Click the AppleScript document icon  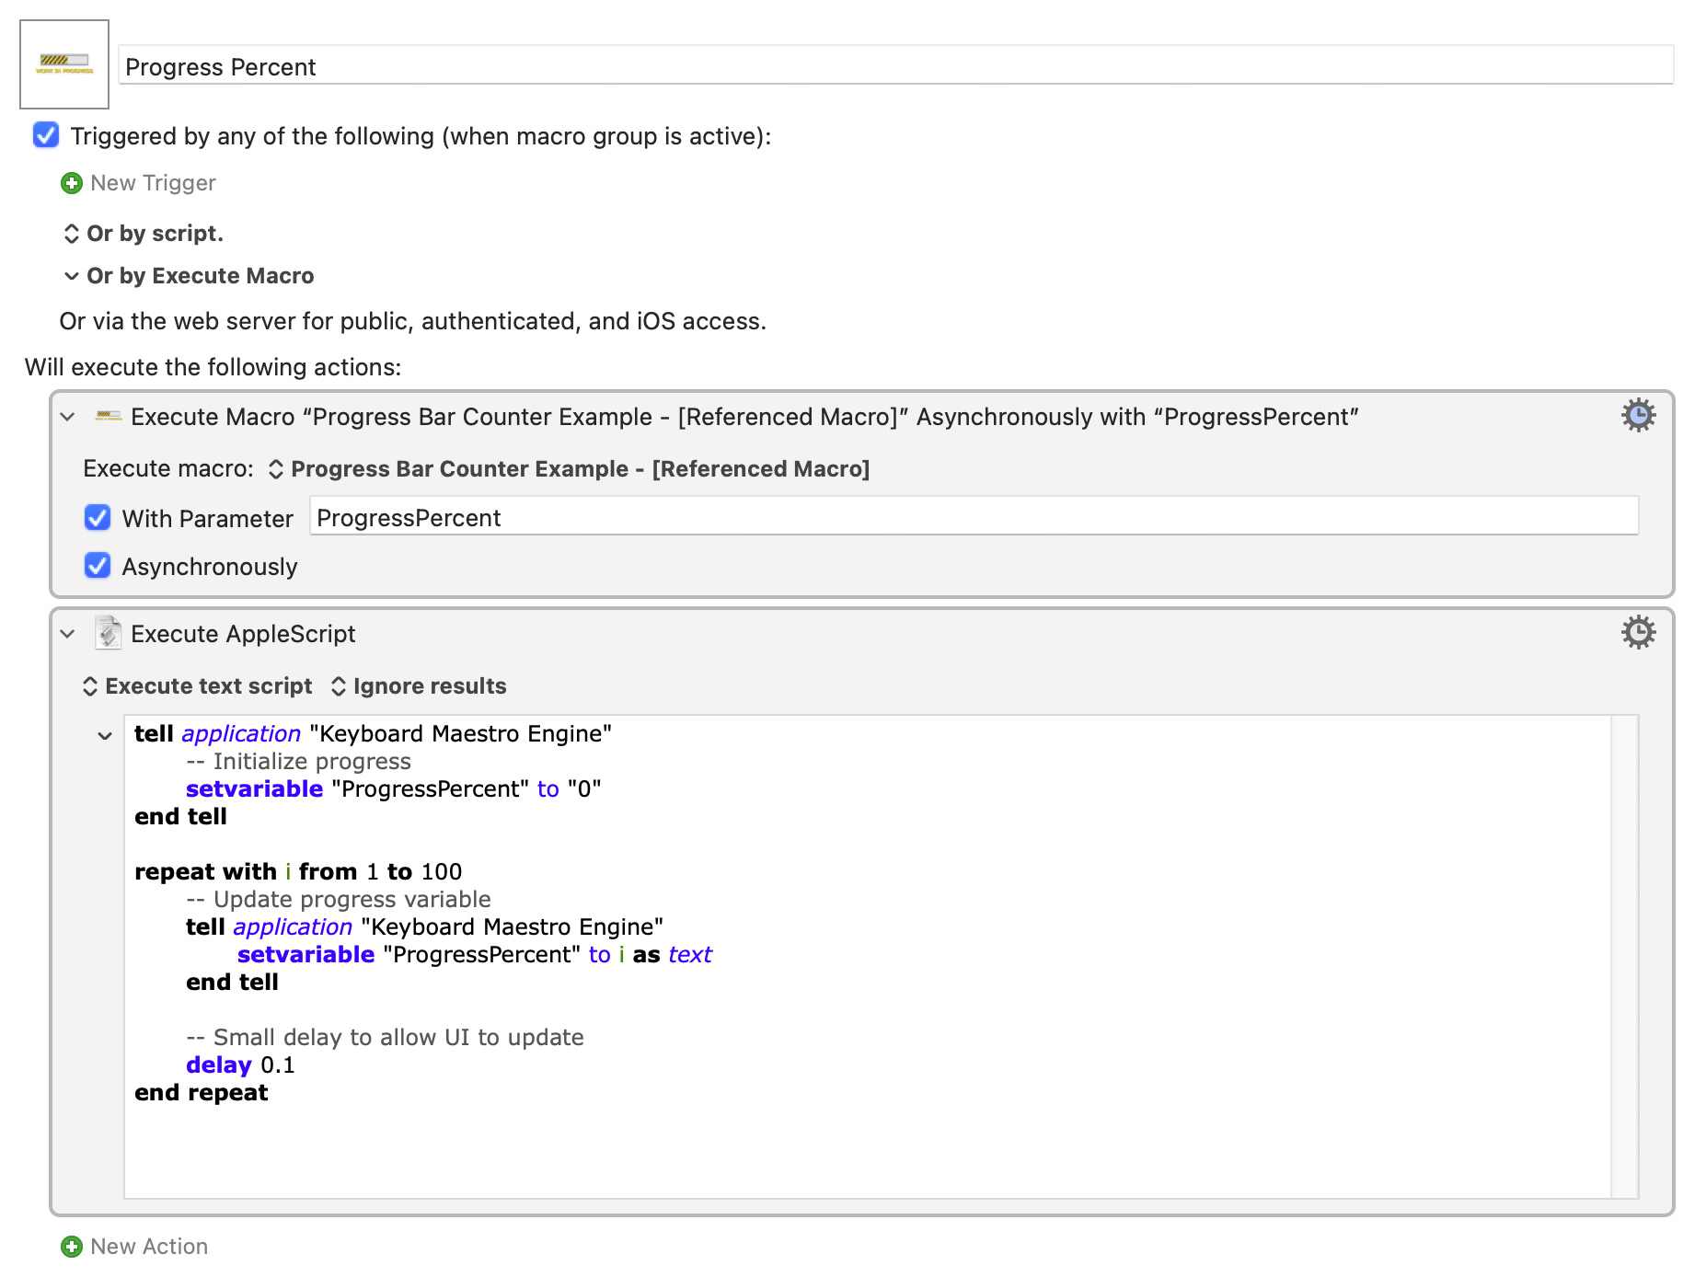[x=109, y=633]
